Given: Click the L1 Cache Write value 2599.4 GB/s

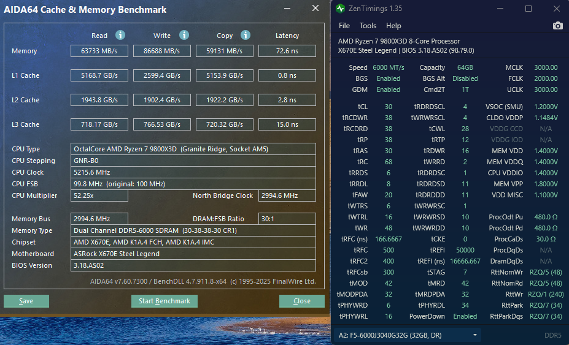Looking at the screenshot, I should pyautogui.click(x=162, y=75).
